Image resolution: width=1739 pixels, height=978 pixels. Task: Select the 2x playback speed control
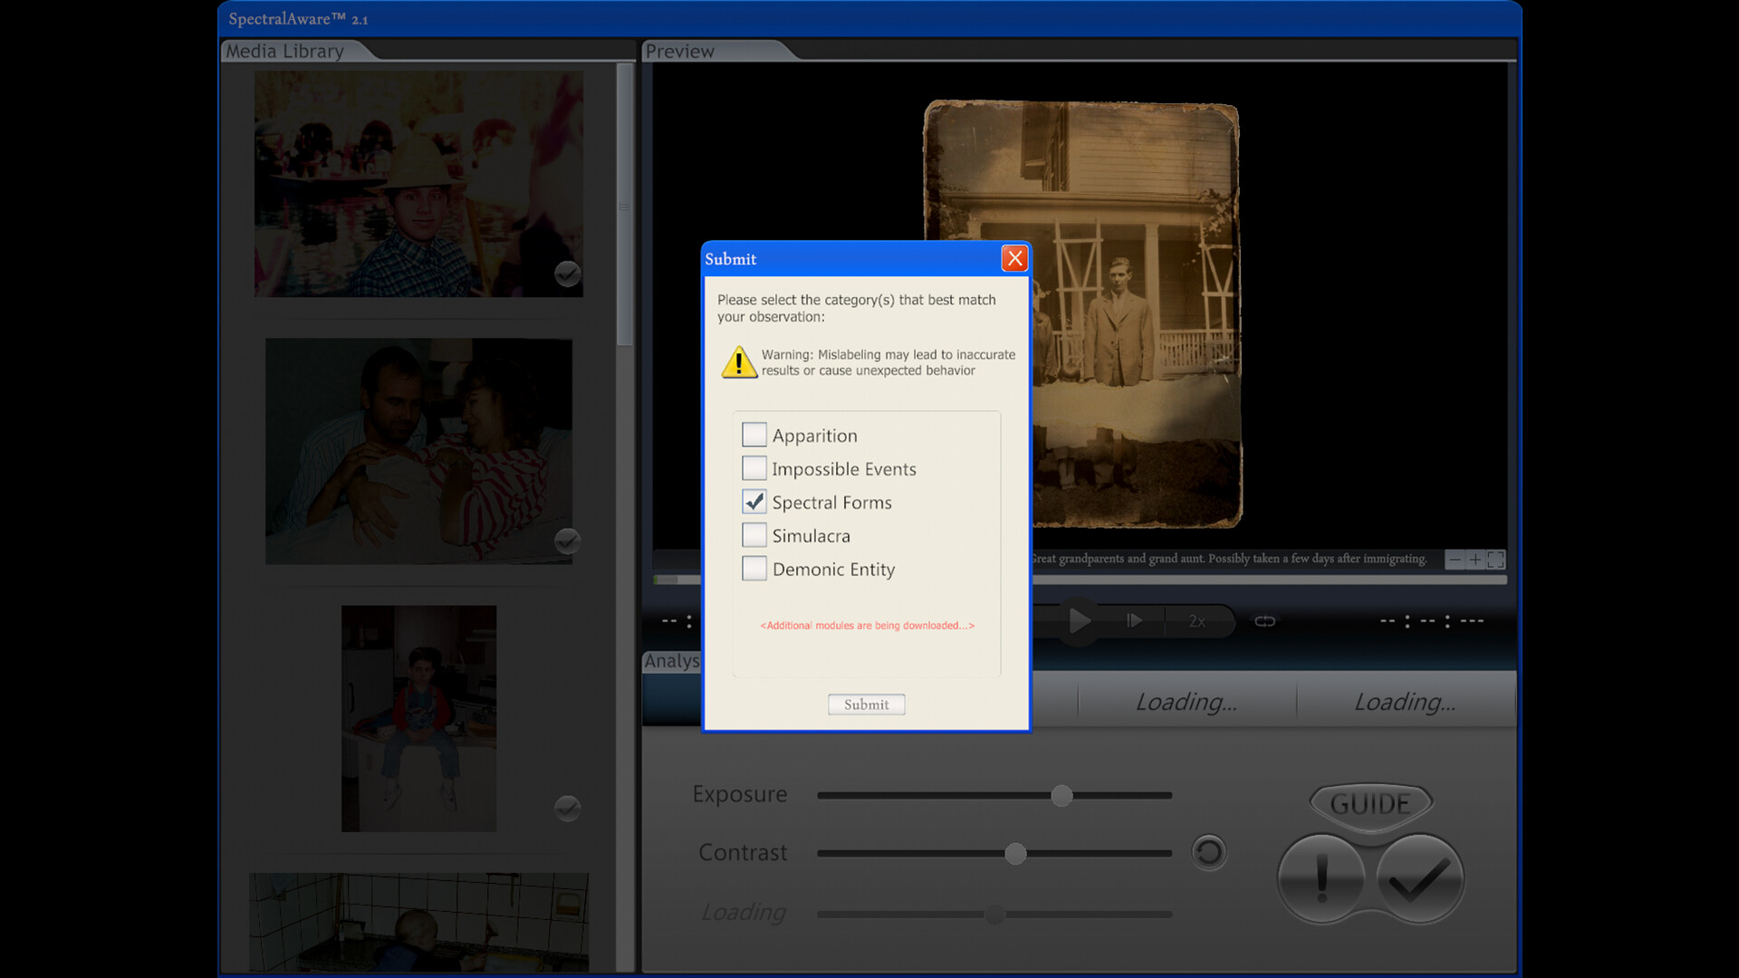(1197, 621)
